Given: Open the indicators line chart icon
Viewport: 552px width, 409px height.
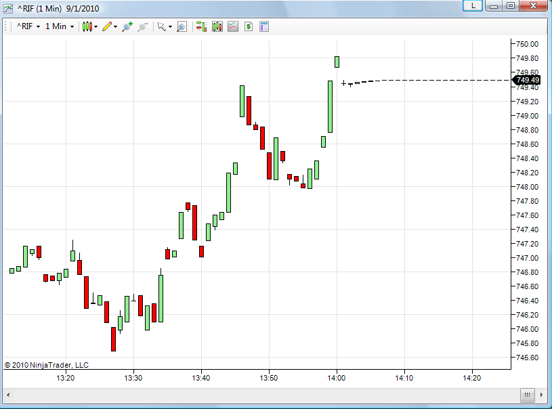Looking at the screenshot, I should point(233,26).
